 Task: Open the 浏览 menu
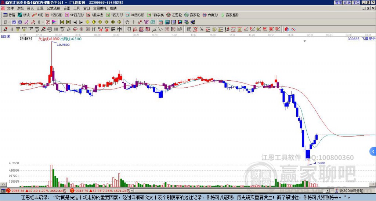coord(21,8)
